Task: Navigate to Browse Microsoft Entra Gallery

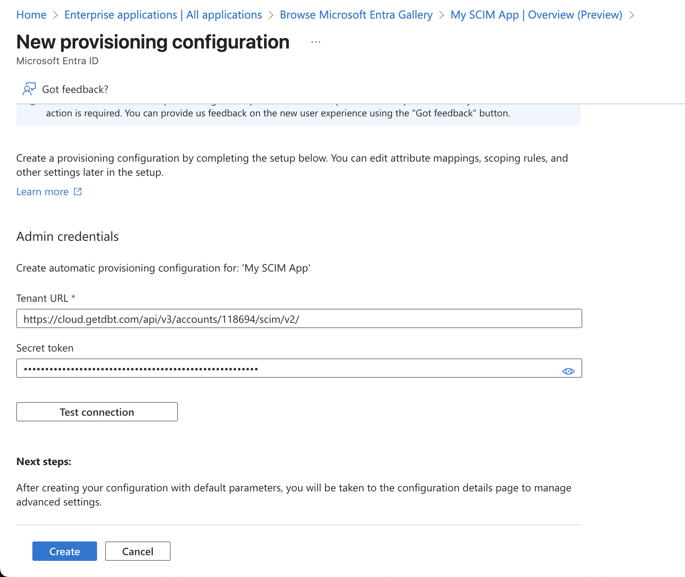Action: (356, 15)
